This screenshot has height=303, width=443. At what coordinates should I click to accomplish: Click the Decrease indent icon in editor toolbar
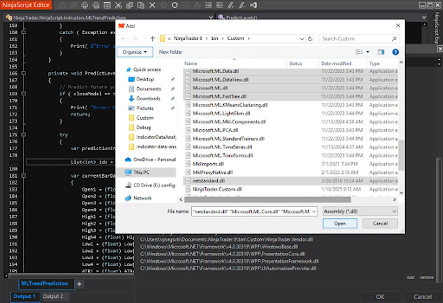[220, 5]
